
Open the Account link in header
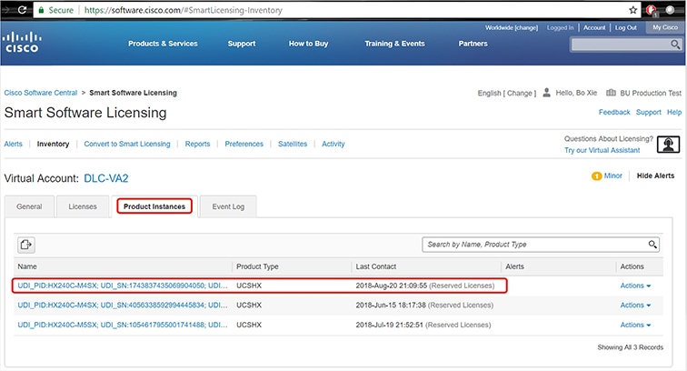594,27
